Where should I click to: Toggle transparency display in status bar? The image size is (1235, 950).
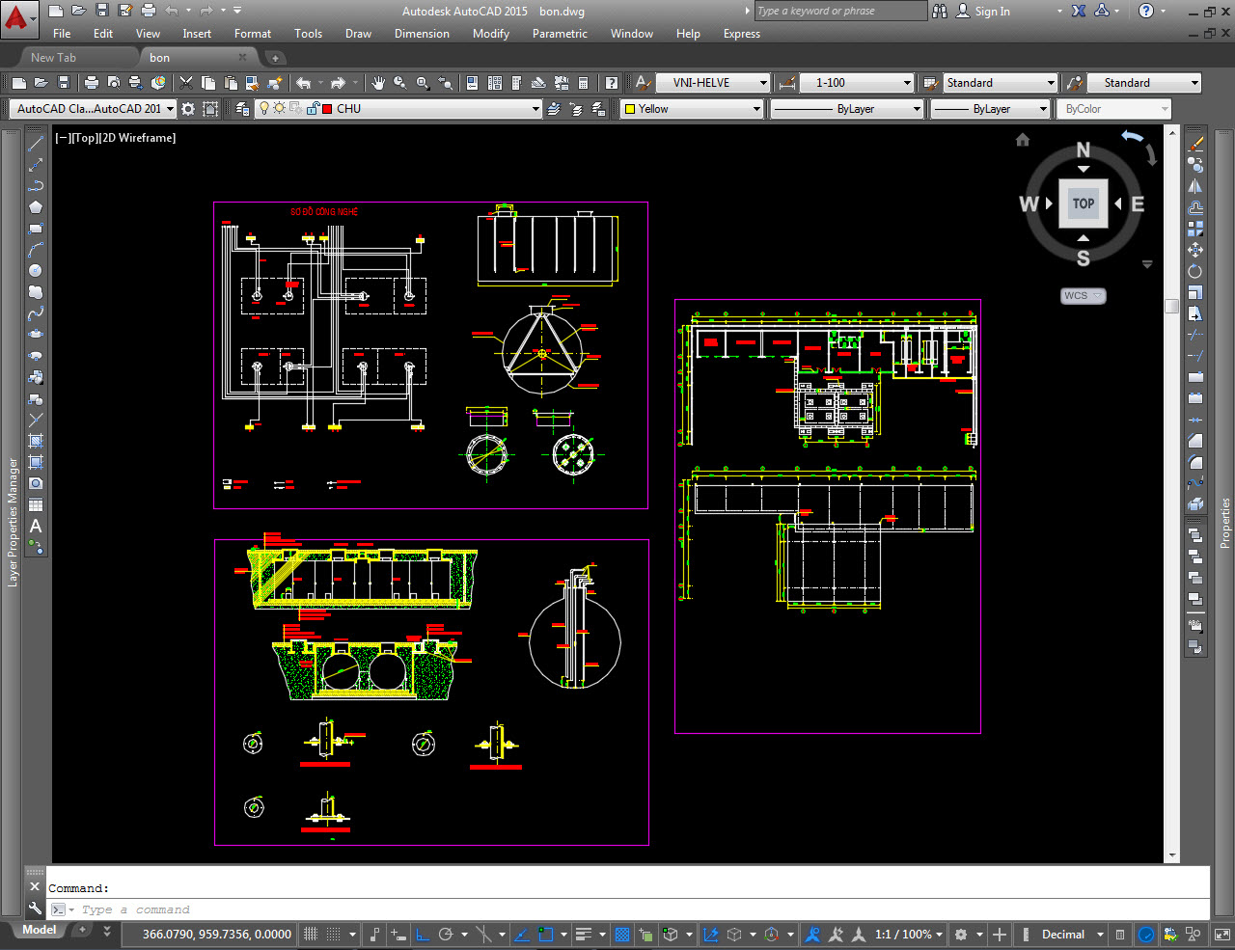[x=622, y=934]
